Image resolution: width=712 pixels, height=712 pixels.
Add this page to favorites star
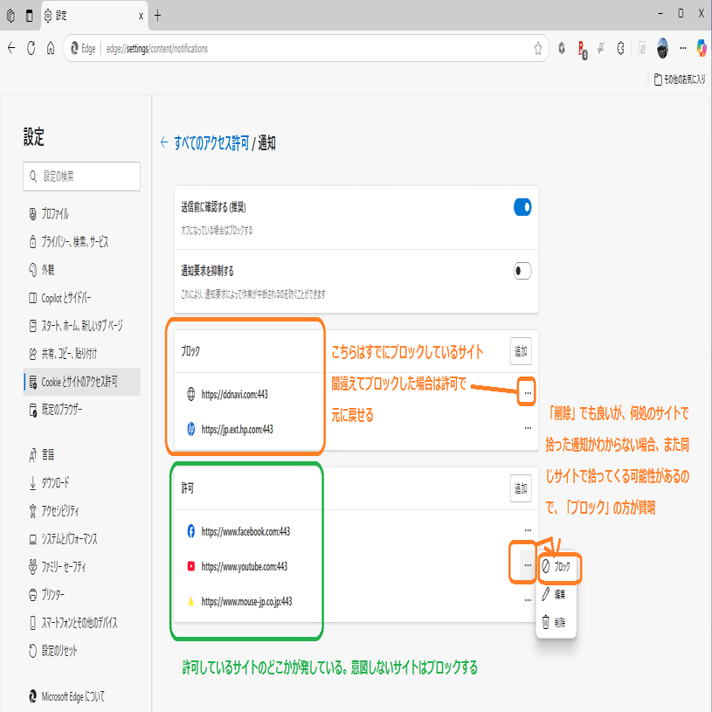[x=538, y=48]
